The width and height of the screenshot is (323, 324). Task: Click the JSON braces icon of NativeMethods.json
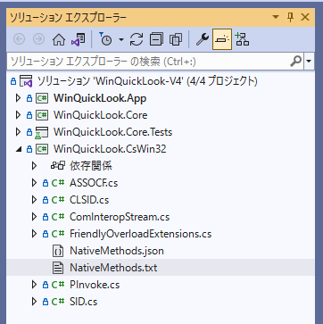click(x=58, y=251)
